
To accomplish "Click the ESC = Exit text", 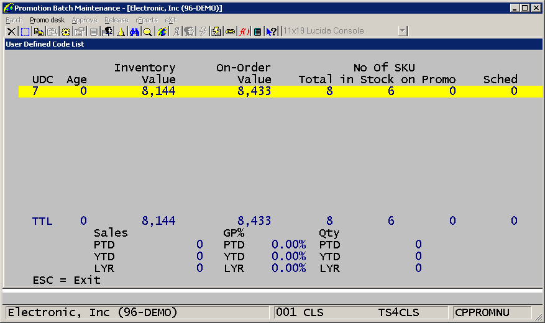I will click(x=66, y=280).
